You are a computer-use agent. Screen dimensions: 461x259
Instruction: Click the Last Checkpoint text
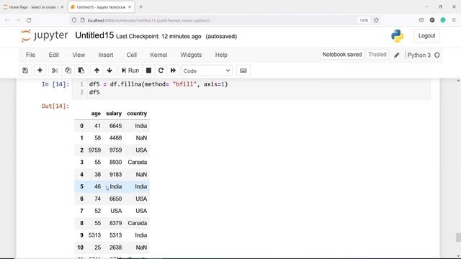coord(158,37)
